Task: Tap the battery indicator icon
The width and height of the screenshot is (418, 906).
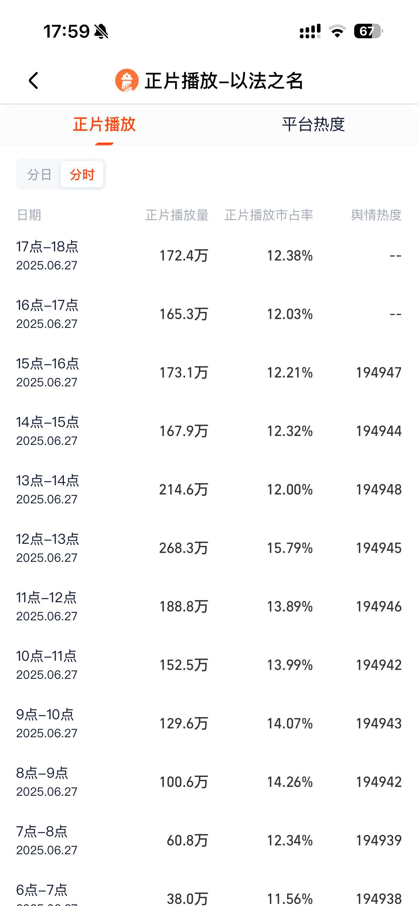Action: pos(368,31)
